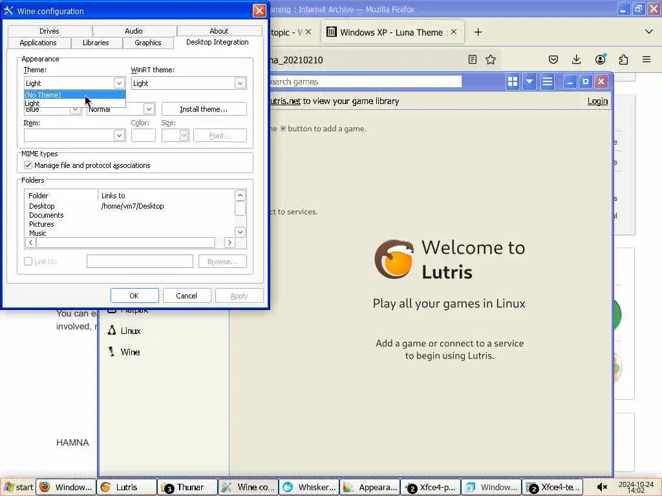
Task: Select the Pictures folder row
Action: pyautogui.click(x=129, y=224)
